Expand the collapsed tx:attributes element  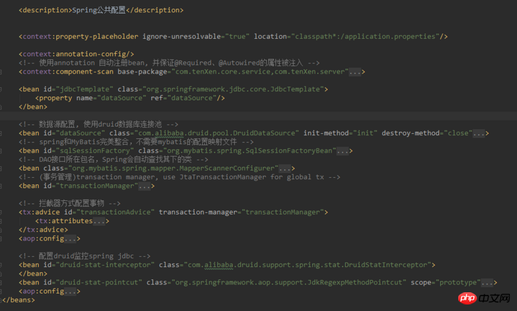click(x=101, y=221)
